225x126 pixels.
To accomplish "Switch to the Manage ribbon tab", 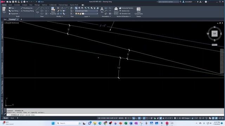I will coord(37,5).
